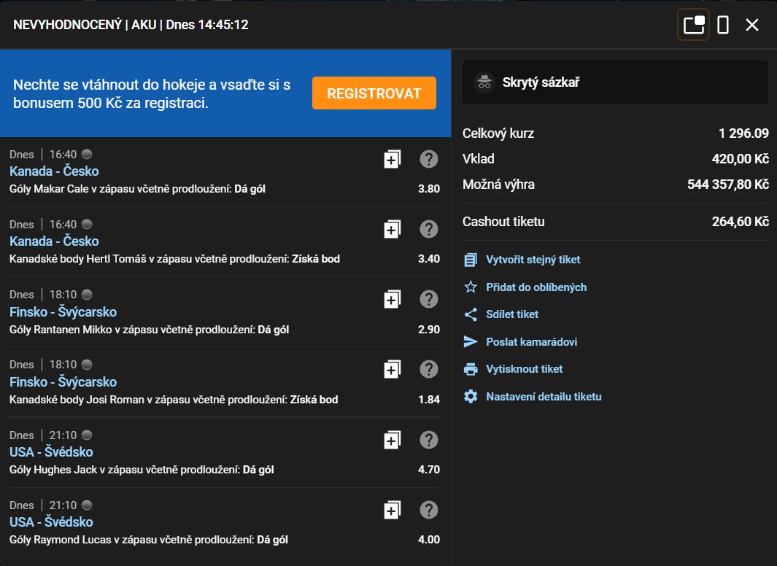777x566 pixels.
Task: Click the Skrytý sázkař bettor name
Action: (541, 82)
